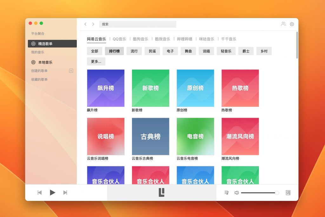
Task: Navigate back with the left chevron
Action: click(85, 24)
